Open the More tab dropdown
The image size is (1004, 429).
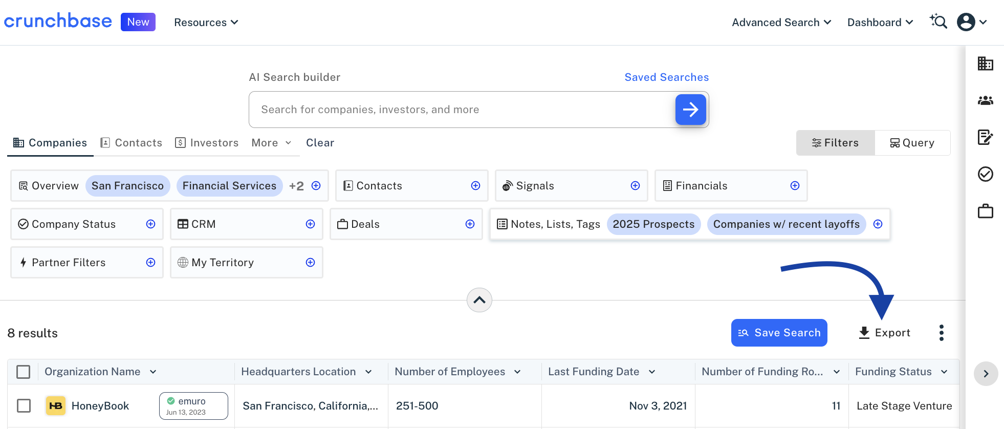point(271,143)
